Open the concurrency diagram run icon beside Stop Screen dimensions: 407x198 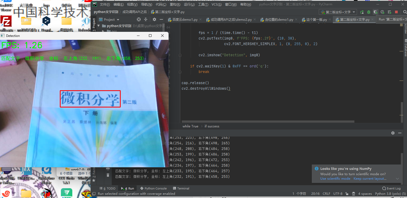[x=389, y=12]
